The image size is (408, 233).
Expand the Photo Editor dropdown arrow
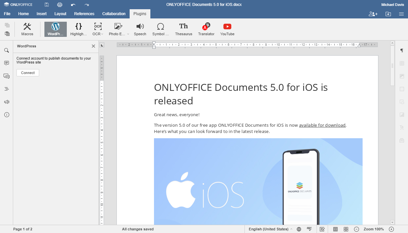[128, 34]
